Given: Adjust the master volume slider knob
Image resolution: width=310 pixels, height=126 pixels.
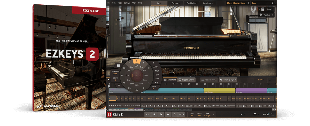Looking at the screenshot, I should pyautogui.click(x=255, y=114).
